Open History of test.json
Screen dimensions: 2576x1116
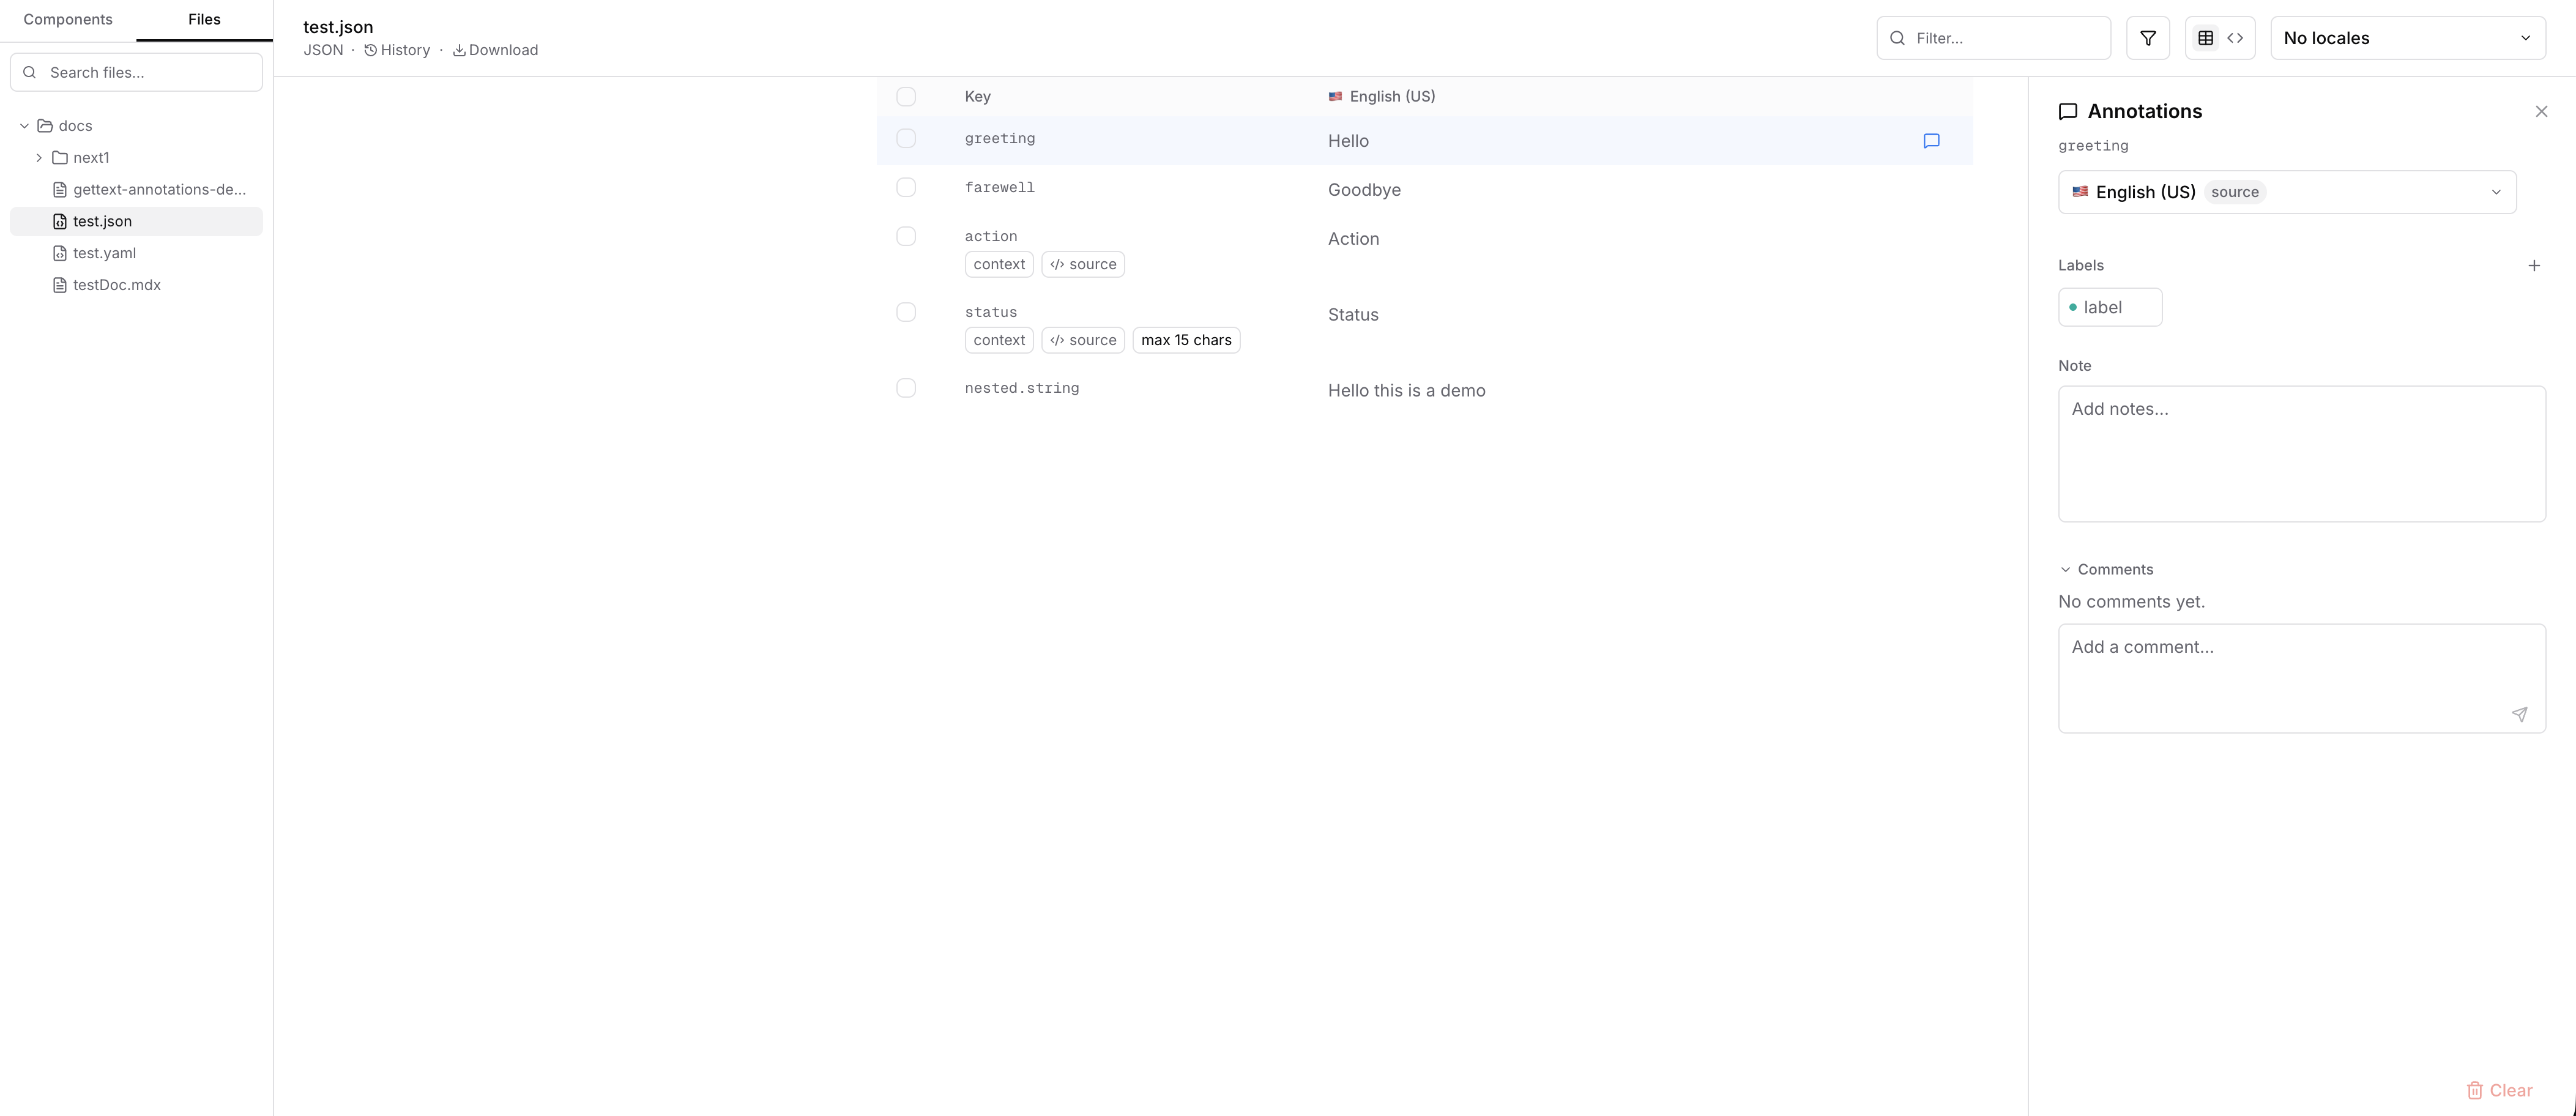click(x=397, y=50)
